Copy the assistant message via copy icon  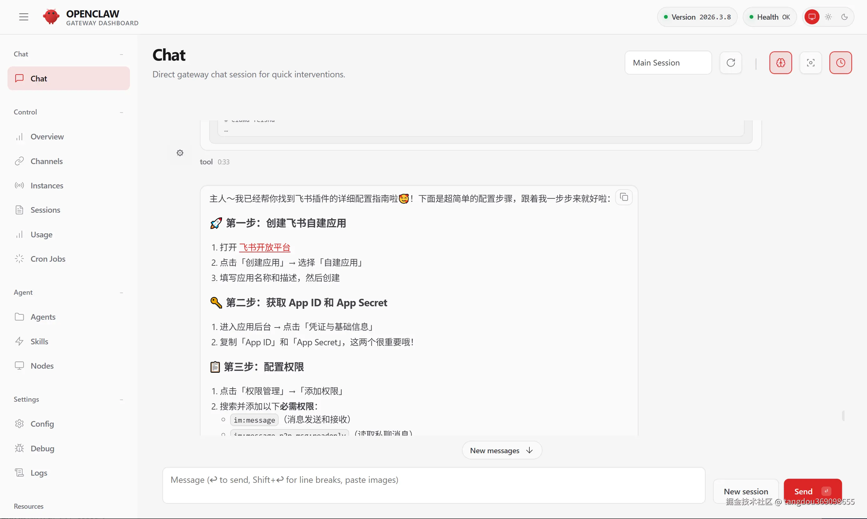[x=624, y=198]
